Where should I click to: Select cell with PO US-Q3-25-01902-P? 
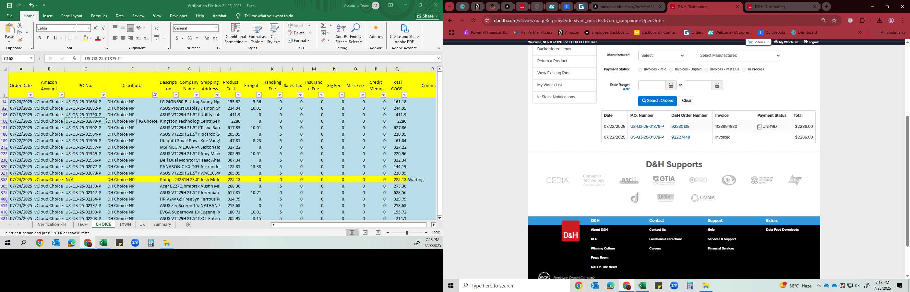coord(86,128)
